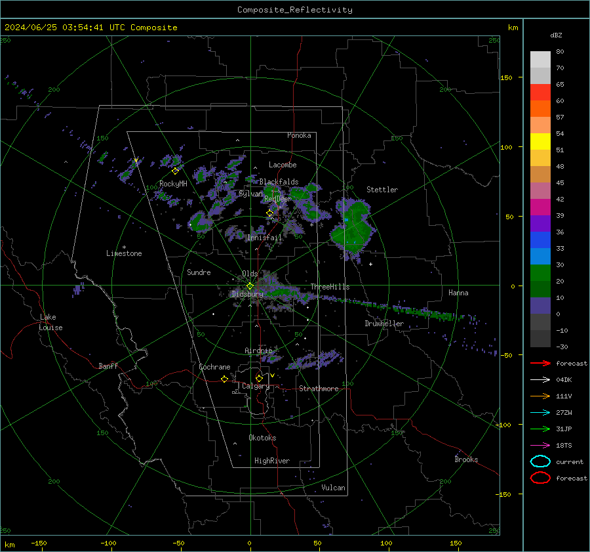Click the RockyMH label
The height and width of the screenshot is (552, 590).
173,184
